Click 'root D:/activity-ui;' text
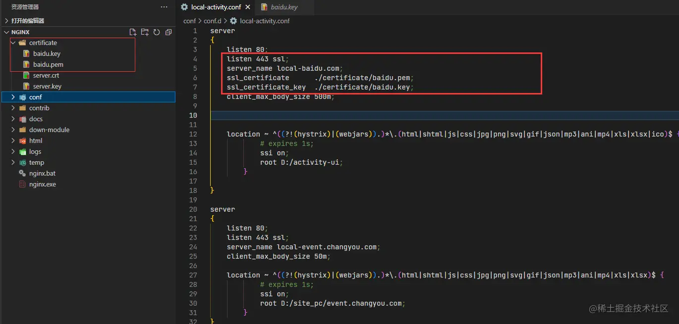This screenshot has width=679, height=324. tap(302, 162)
